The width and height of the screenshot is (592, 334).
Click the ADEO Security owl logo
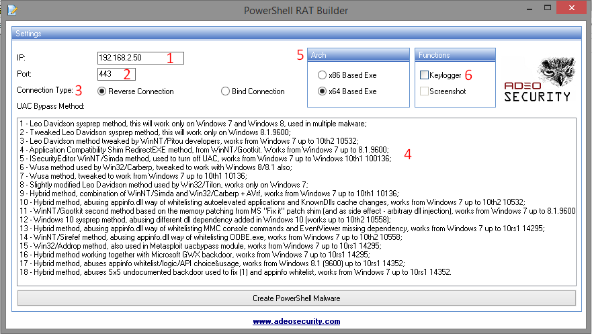pos(539,79)
